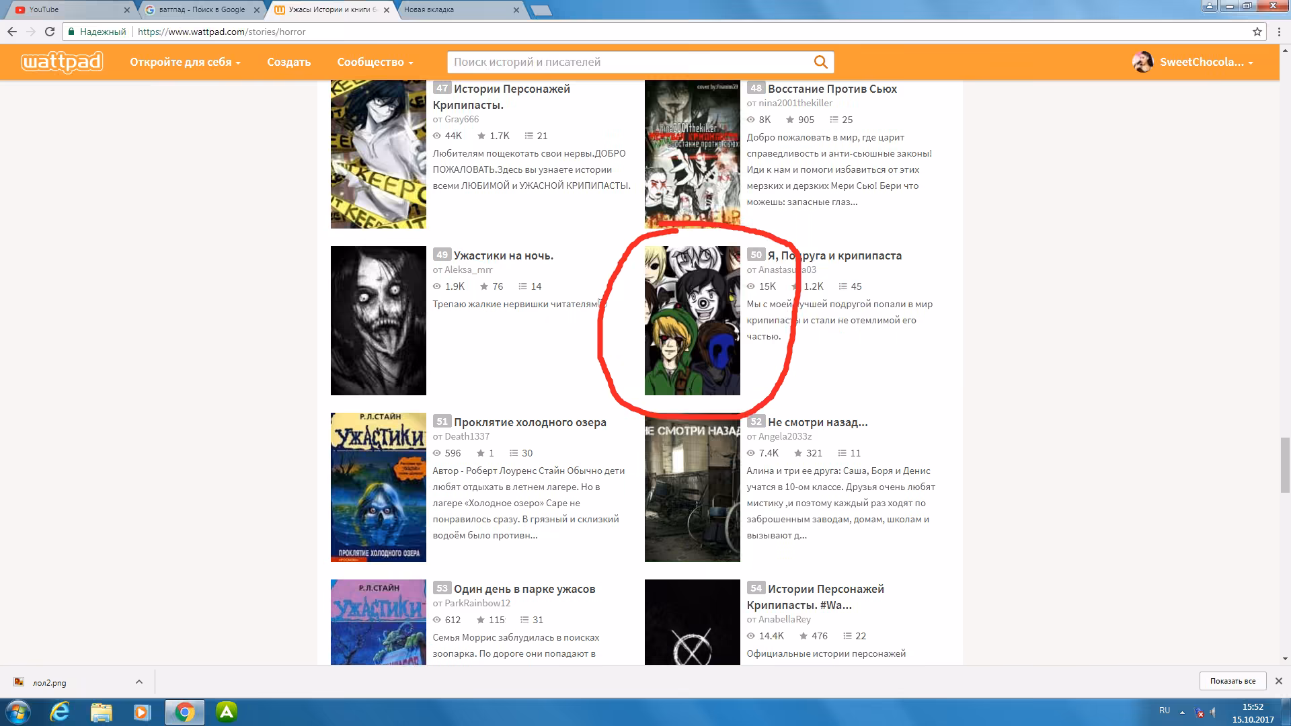This screenshot has width=1291, height=726.
Task: Open story 'Не смотри назад...'
Action: coord(818,422)
